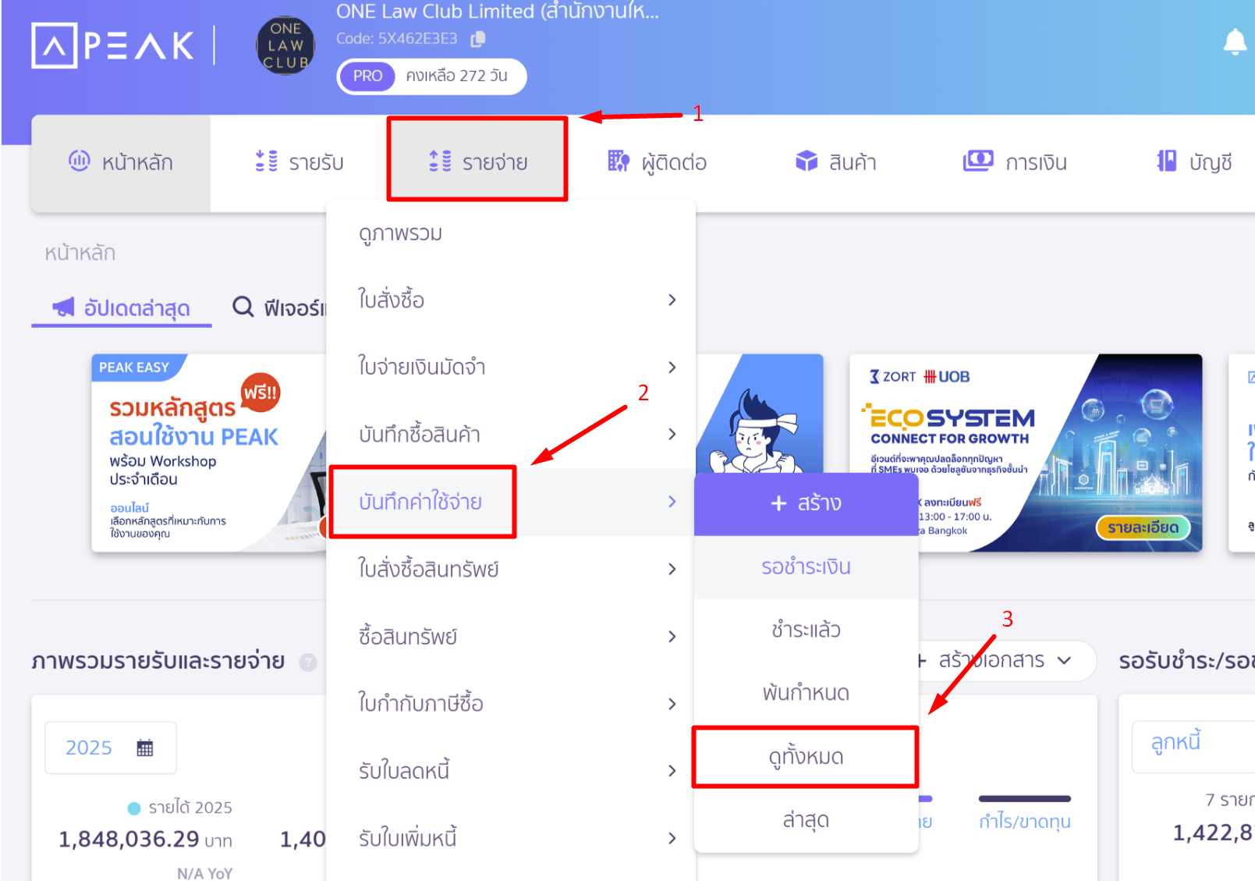Image resolution: width=1255 pixels, height=881 pixels.
Task: Open the กำไร/ขาดทุน legend link
Action: [x=1024, y=821]
